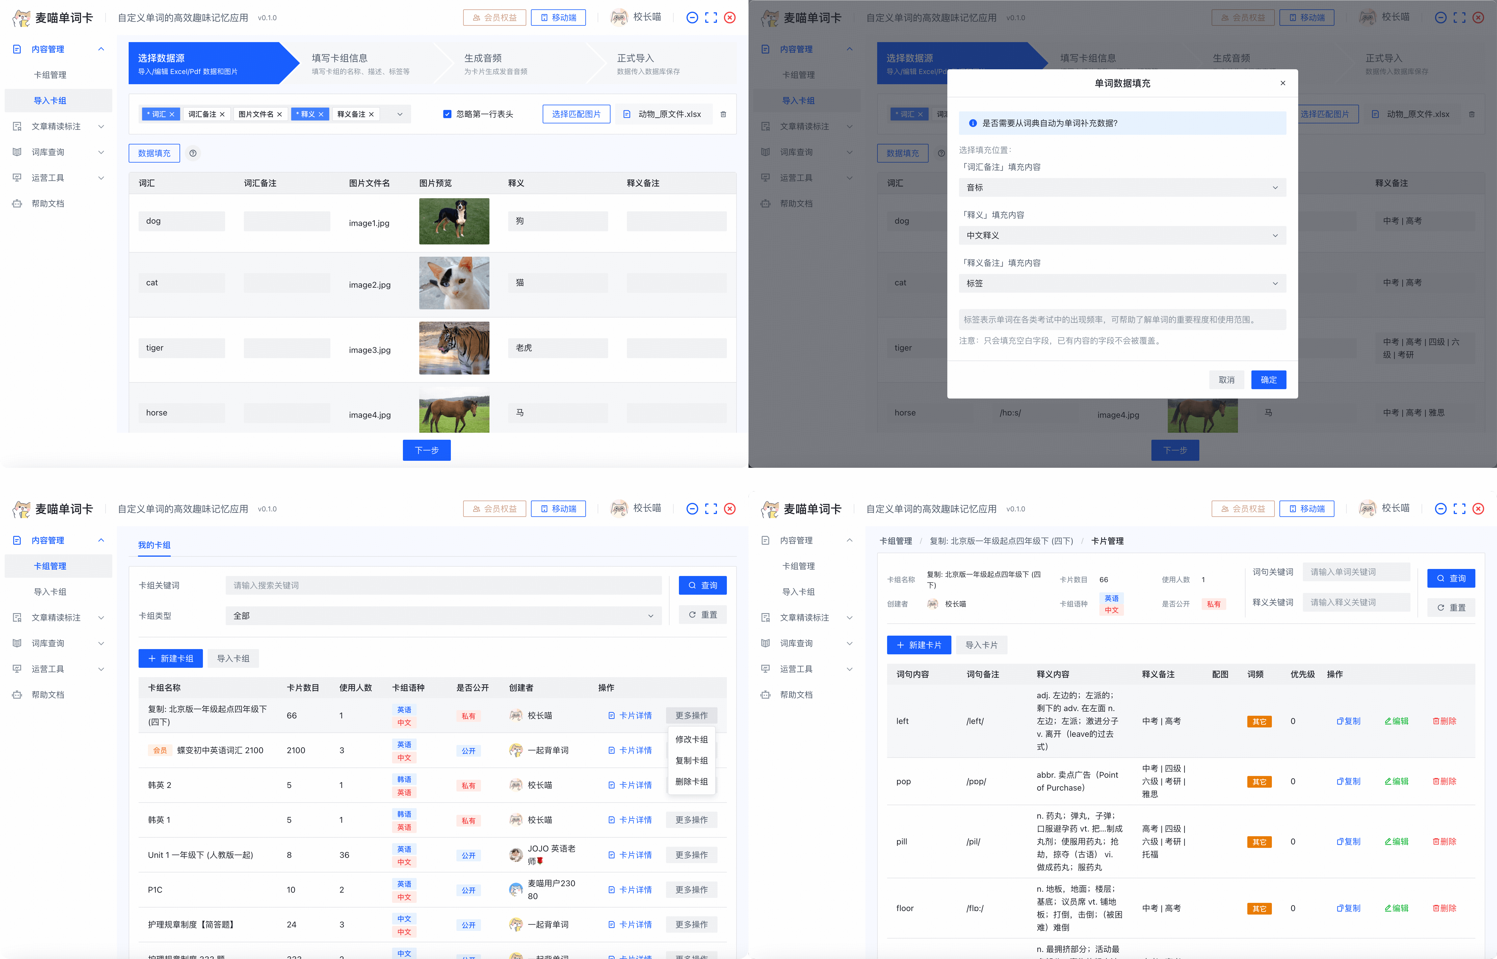Click the tiger image preview thumbnail
Image resolution: width=1497 pixels, height=959 pixels.
coord(454,348)
